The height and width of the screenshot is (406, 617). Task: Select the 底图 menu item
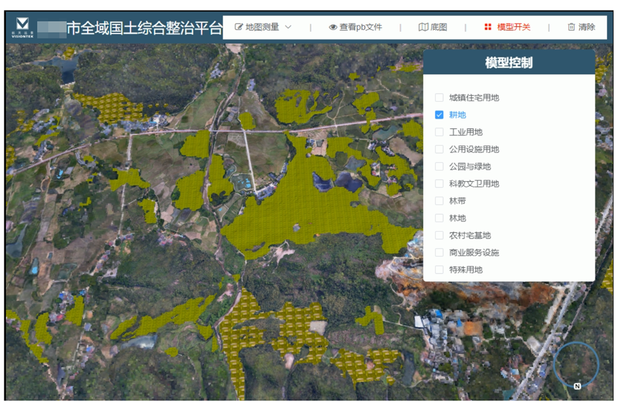tap(439, 27)
